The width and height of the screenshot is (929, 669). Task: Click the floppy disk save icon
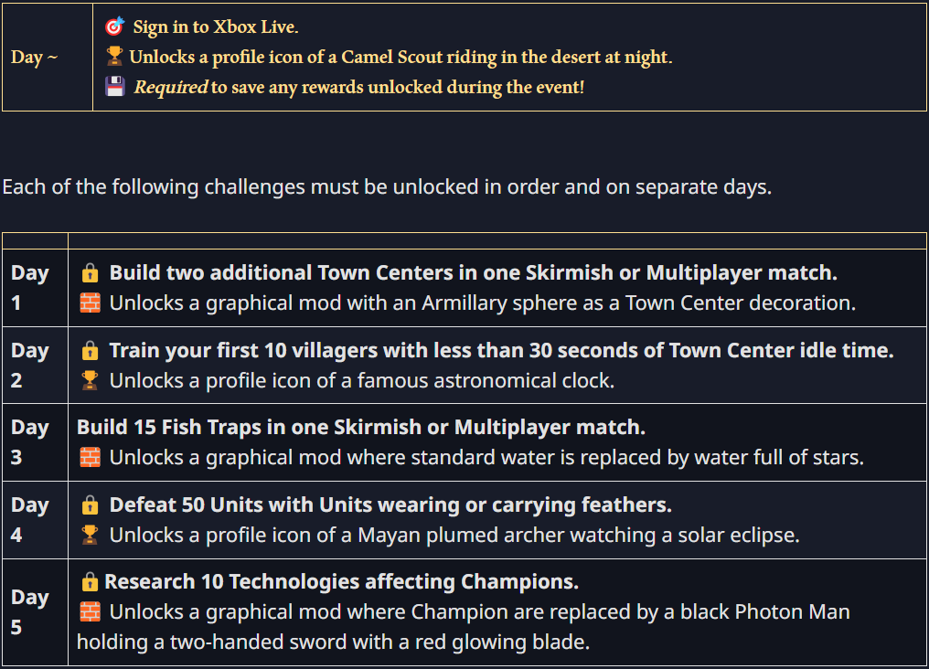click(x=115, y=87)
